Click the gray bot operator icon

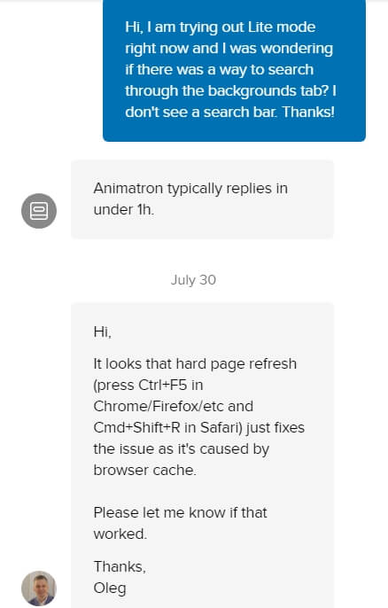pyautogui.click(x=39, y=211)
